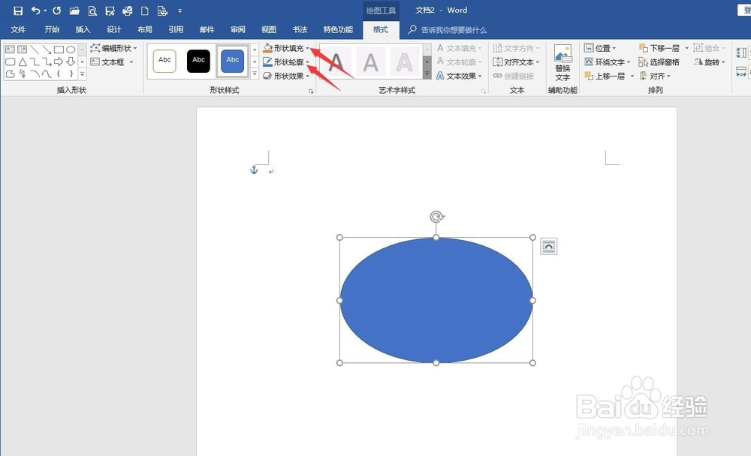Undo the last action
The height and width of the screenshot is (456, 751).
(x=35, y=10)
